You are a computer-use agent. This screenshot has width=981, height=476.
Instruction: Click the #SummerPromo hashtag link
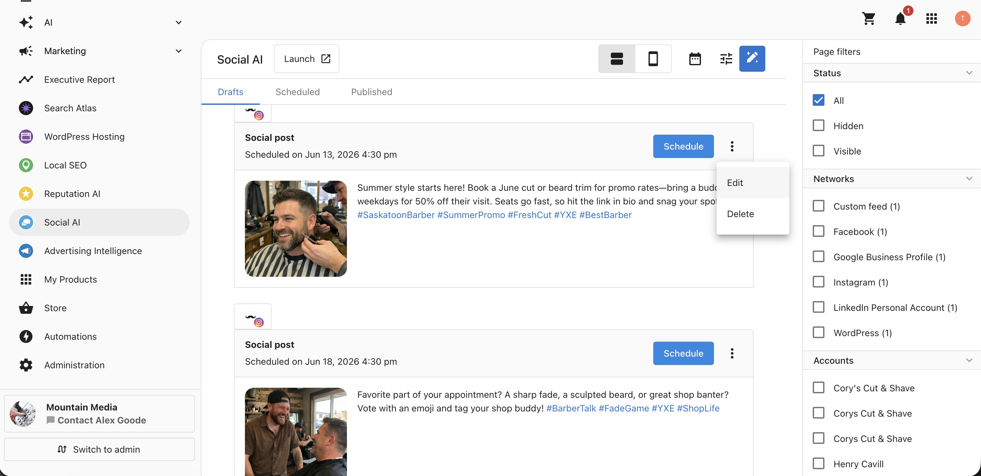point(471,214)
